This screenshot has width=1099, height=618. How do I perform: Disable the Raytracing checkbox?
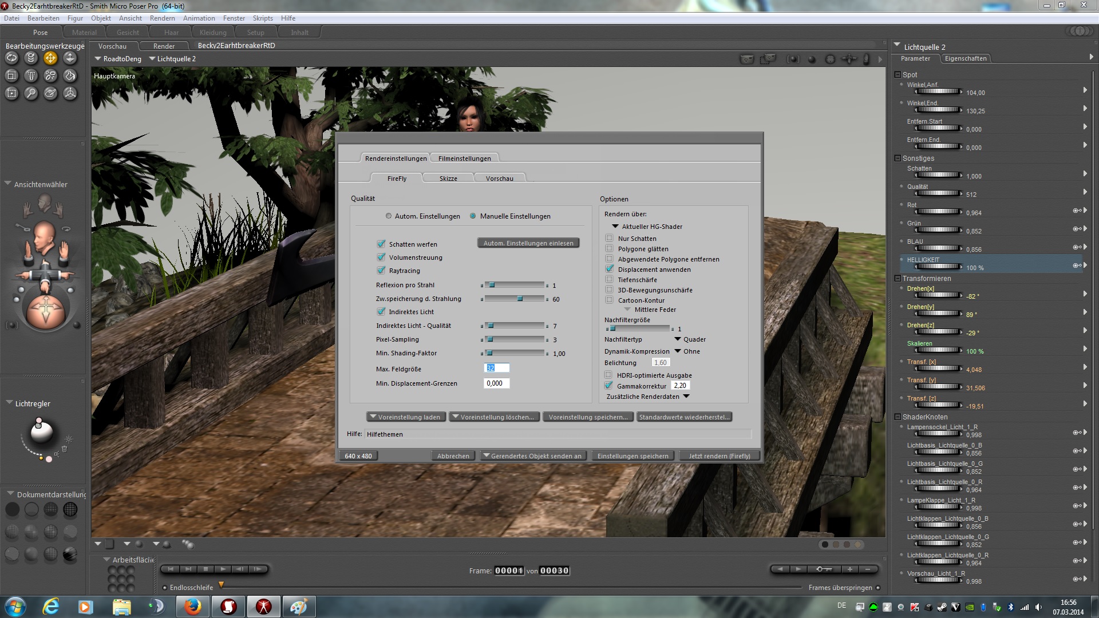tap(381, 271)
